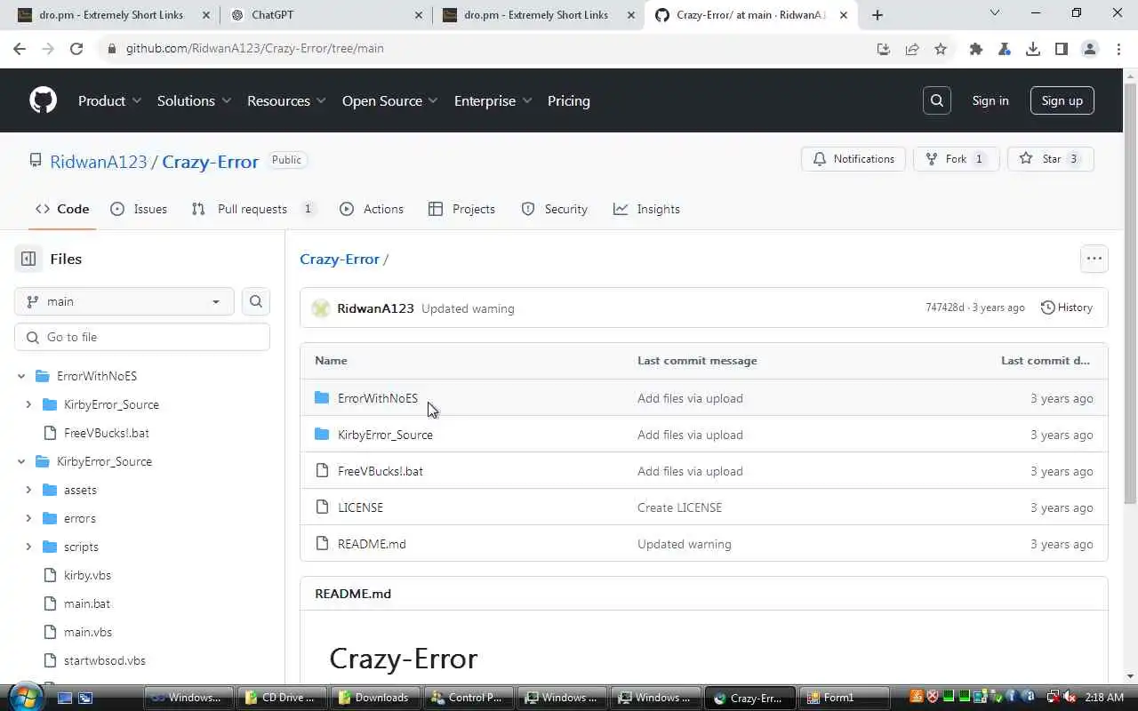The width and height of the screenshot is (1138, 711).
Task: Open a new browser tab
Action: pyautogui.click(x=878, y=14)
